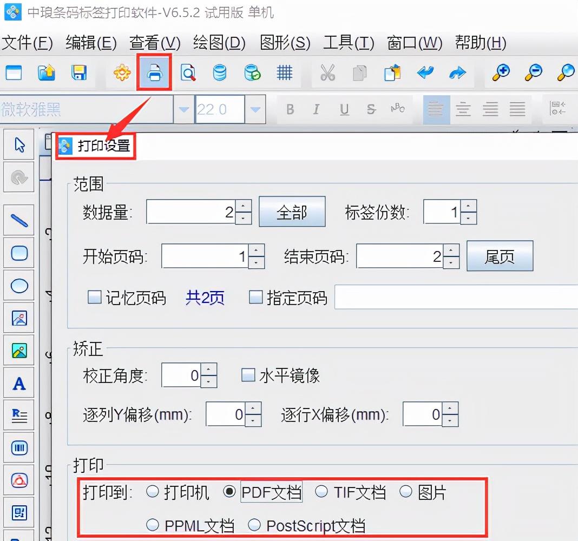The image size is (578, 541).
Task: Open a file with the folder icon
Action: [x=46, y=72]
